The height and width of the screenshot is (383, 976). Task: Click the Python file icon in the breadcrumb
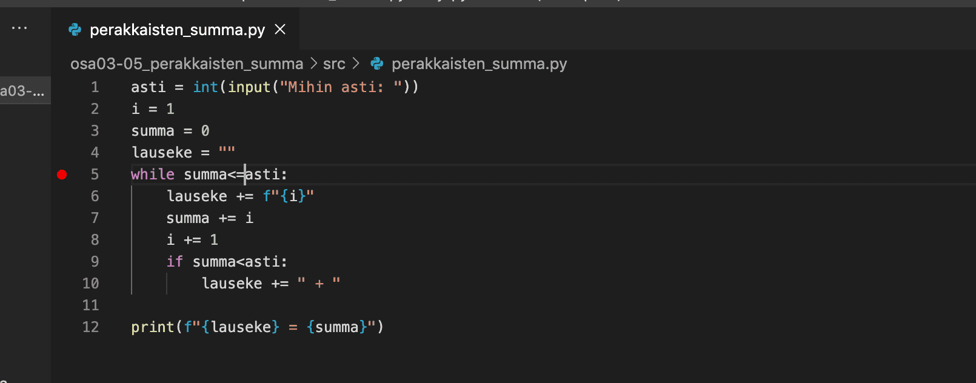(x=377, y=64)
